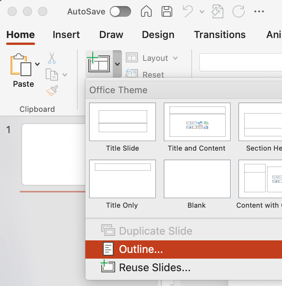Select the Blank layout thumbnail
The image size is (282, 286).
(x=197, y=179)
